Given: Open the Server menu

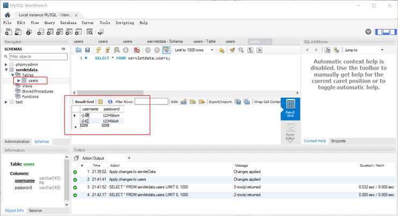Looking at the screenshot, I should (88, 23).
